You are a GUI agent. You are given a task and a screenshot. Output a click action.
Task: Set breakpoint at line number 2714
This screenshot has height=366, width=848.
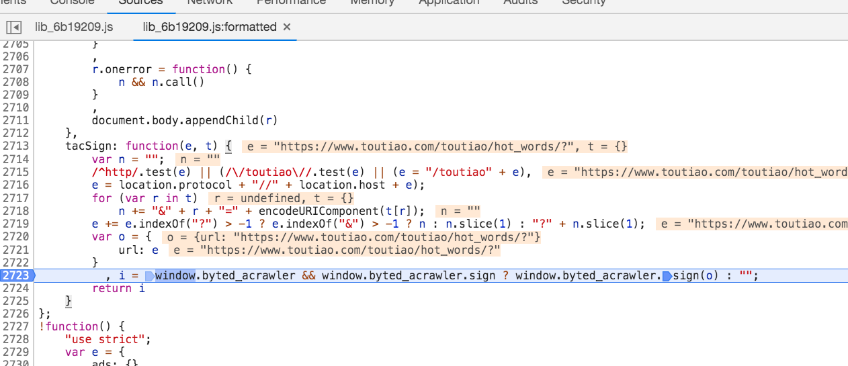click(x=15, y=159)
